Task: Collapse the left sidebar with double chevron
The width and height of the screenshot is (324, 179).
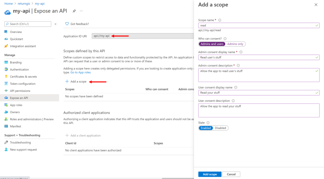Action: pos(55,24)
